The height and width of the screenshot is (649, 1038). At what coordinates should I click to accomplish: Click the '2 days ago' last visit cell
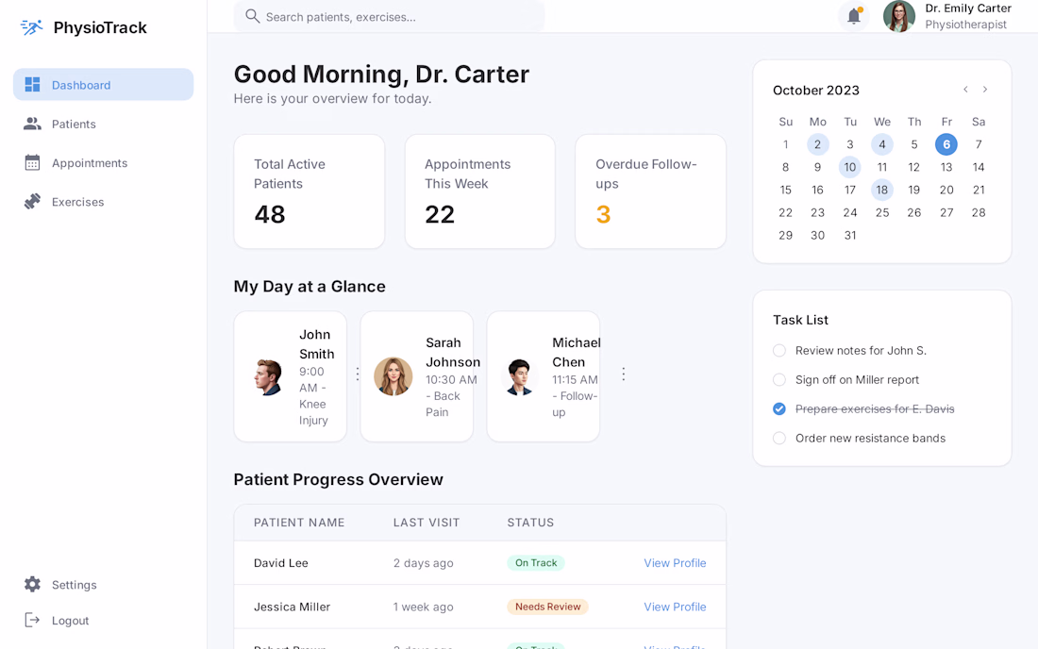(423, 563)
